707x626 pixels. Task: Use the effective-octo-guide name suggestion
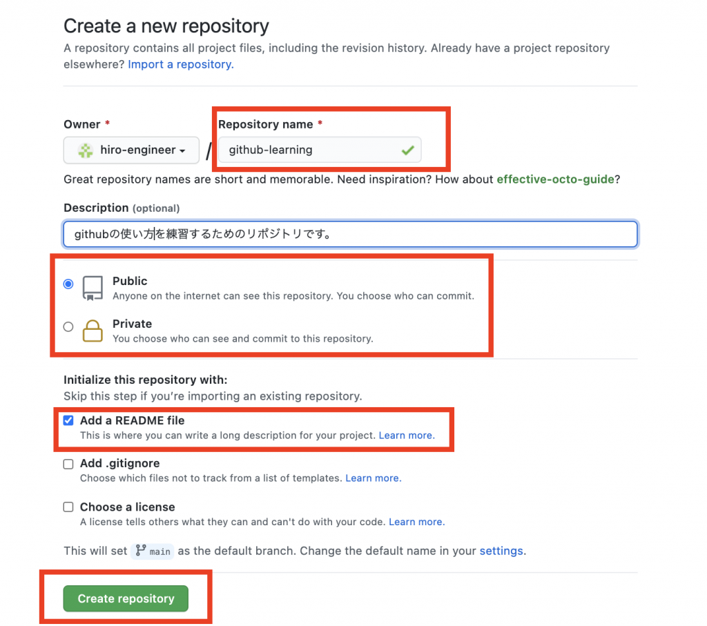[x=556, y=179]
